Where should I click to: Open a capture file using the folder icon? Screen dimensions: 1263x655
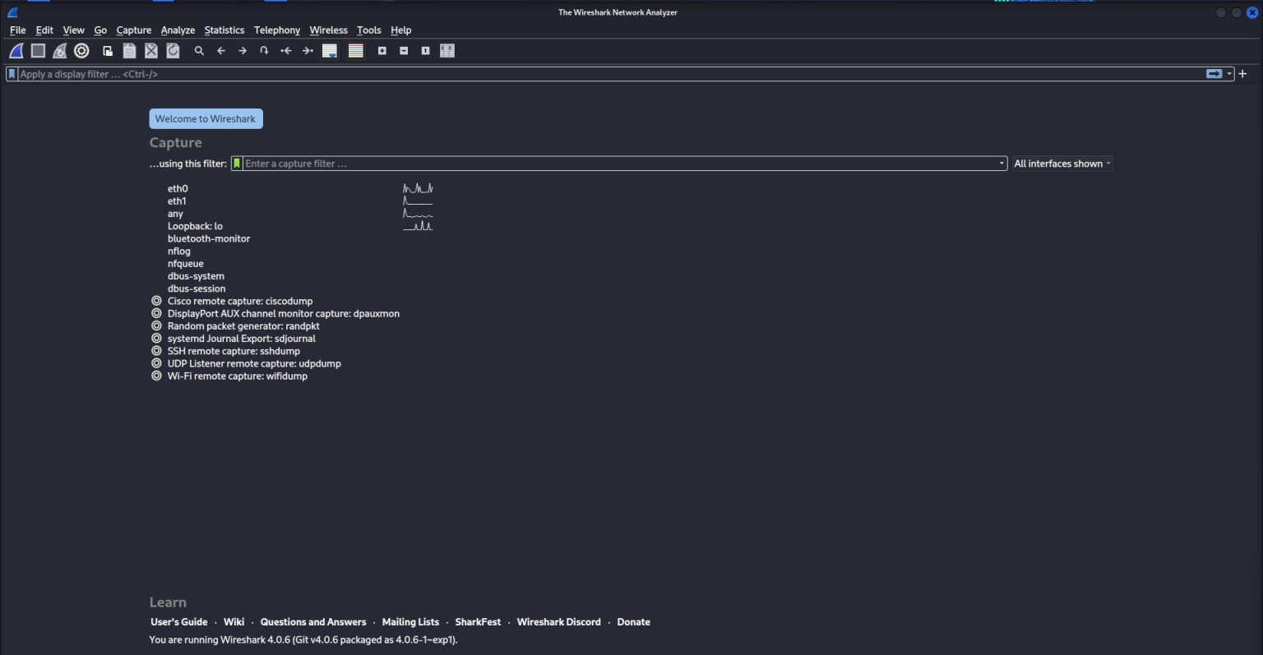click(x=107, y=50)
